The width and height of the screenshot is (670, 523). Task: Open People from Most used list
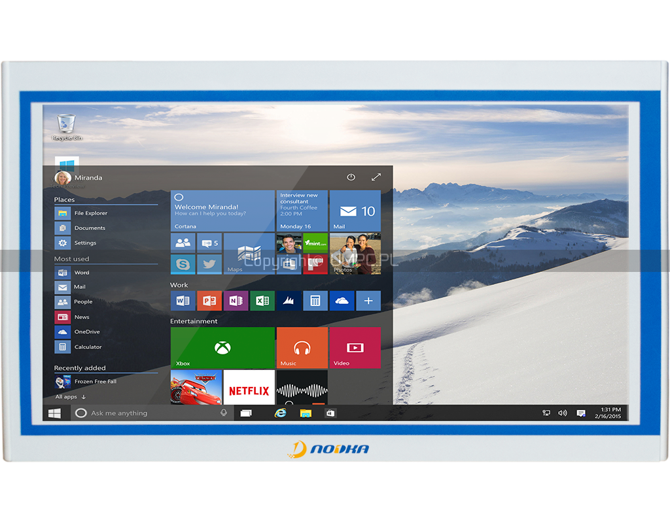pos(73,302)
